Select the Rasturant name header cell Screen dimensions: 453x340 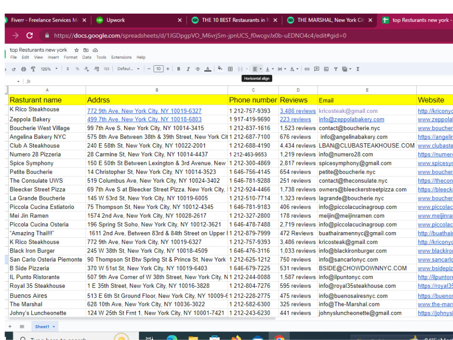click(x=47, y=100)
